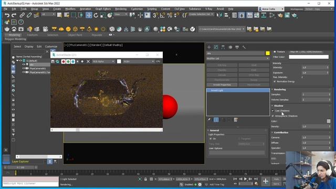Open the Graph Editors menu
Image resolution: width=336 pixels, height=189 pixels.
click(x=103, y=9)
